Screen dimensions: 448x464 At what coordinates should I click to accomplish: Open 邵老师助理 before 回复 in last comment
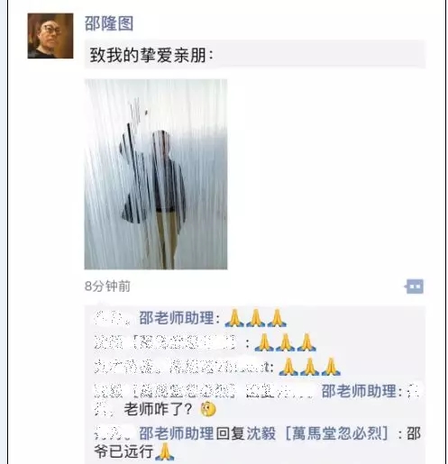tap(177, 433)
